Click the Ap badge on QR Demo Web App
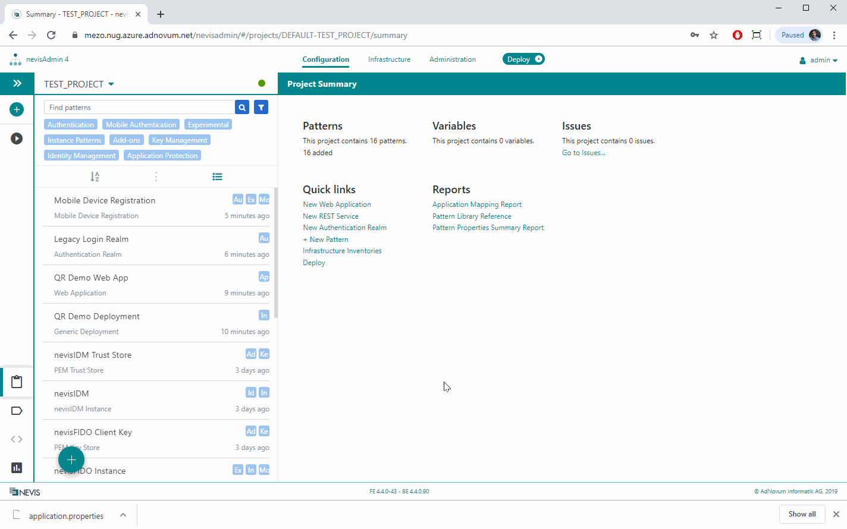This screenshot has height=529, width=847. point(264,277)
